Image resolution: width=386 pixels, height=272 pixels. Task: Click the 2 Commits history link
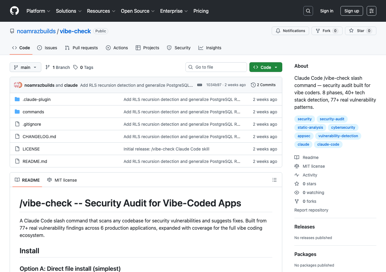pos(263,85)
